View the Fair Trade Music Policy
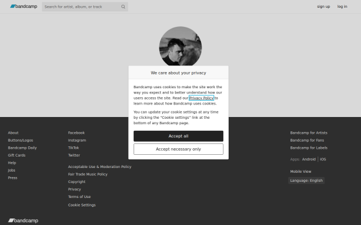The image size is (361, 225). coord(88,174)
